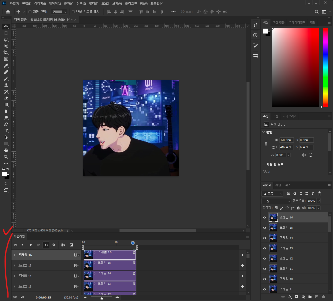Click the Home icon in the options bar
Screen dimensions: 333x301
pyautogui.click(x=8, y=12)
